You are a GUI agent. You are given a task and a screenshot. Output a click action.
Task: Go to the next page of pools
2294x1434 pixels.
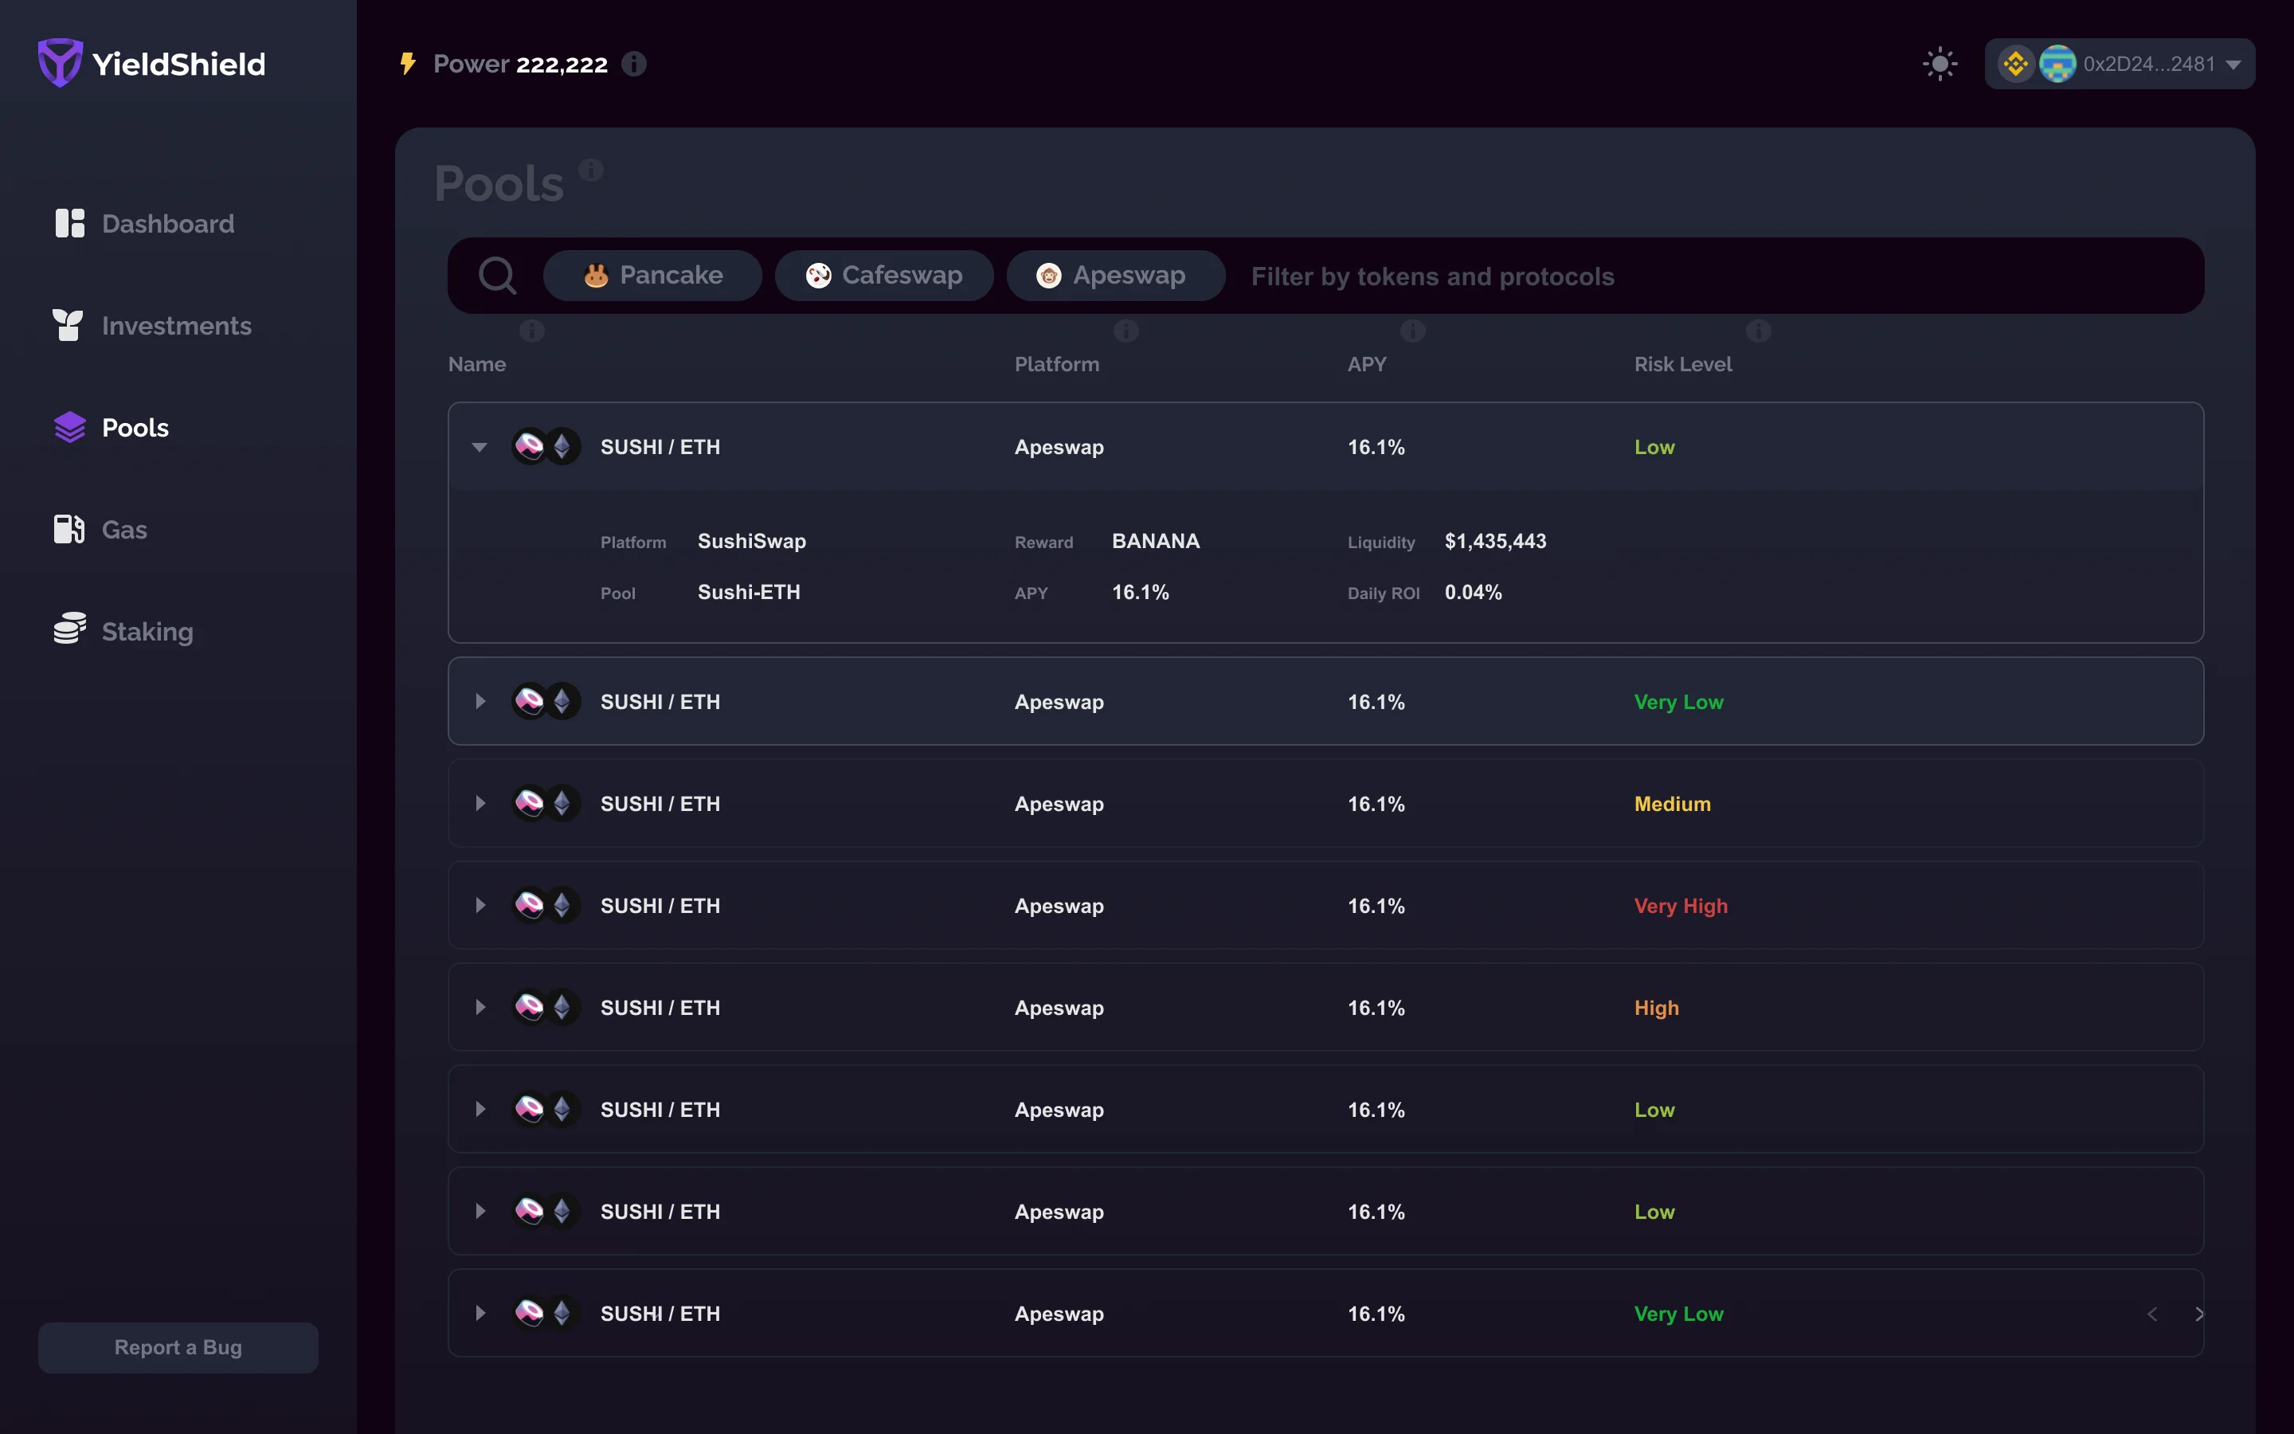coord(2198,1314)
